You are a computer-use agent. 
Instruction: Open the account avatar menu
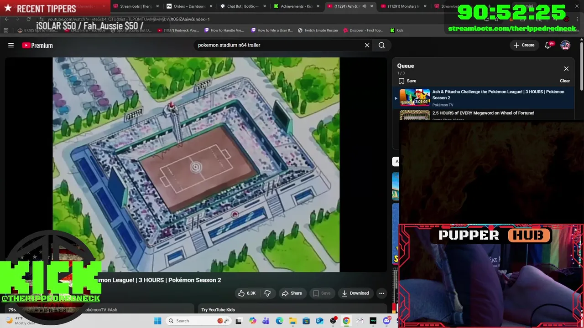tap(565, 45)
